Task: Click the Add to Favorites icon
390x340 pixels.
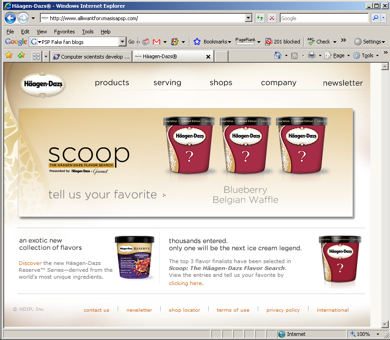Action: coord(21,55)
